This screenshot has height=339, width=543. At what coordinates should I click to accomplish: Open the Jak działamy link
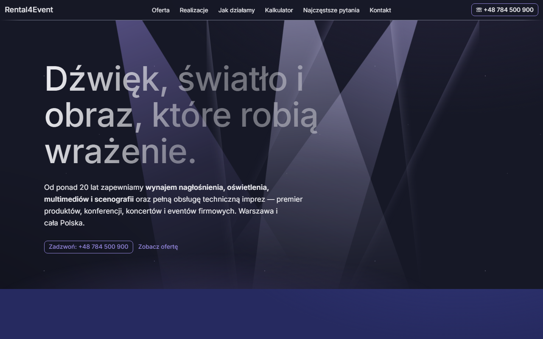tap(237, 10)
